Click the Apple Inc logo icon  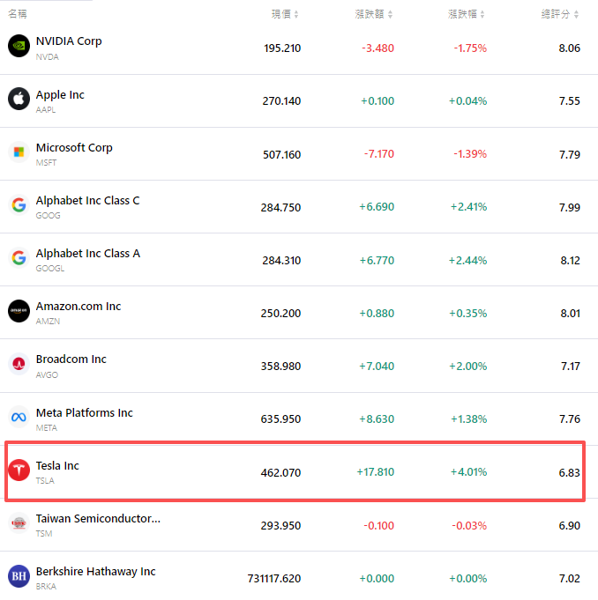click(x=19, y=99)
